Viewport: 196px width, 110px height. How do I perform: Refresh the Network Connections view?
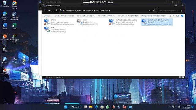[154, 10]
